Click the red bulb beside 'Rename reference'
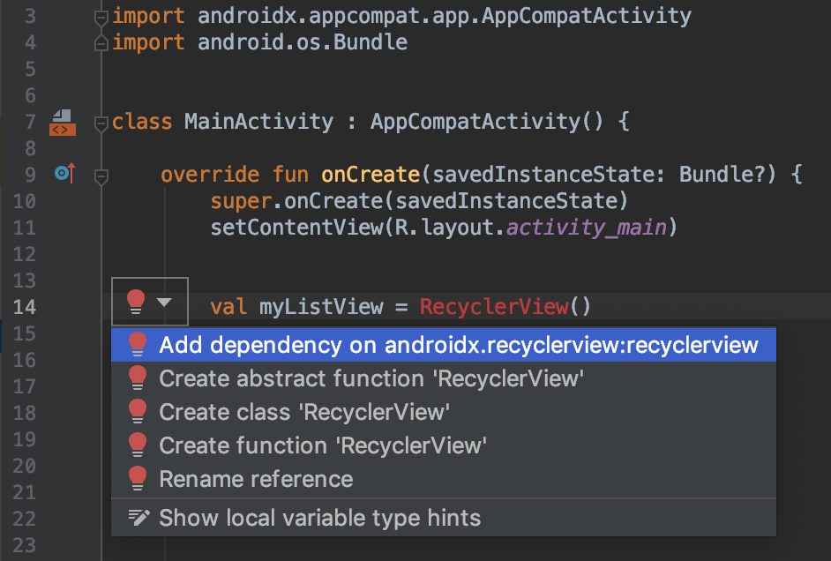 coord(138,479)
